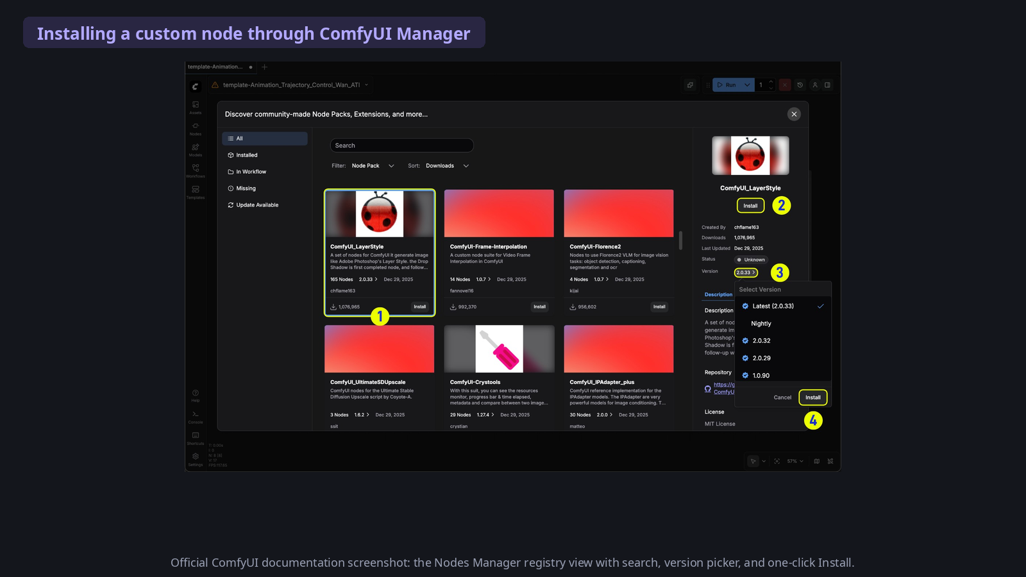This screenshot has width=1026, height=577.
Task: Select the Nightly version option
Action: click(783, 324)
